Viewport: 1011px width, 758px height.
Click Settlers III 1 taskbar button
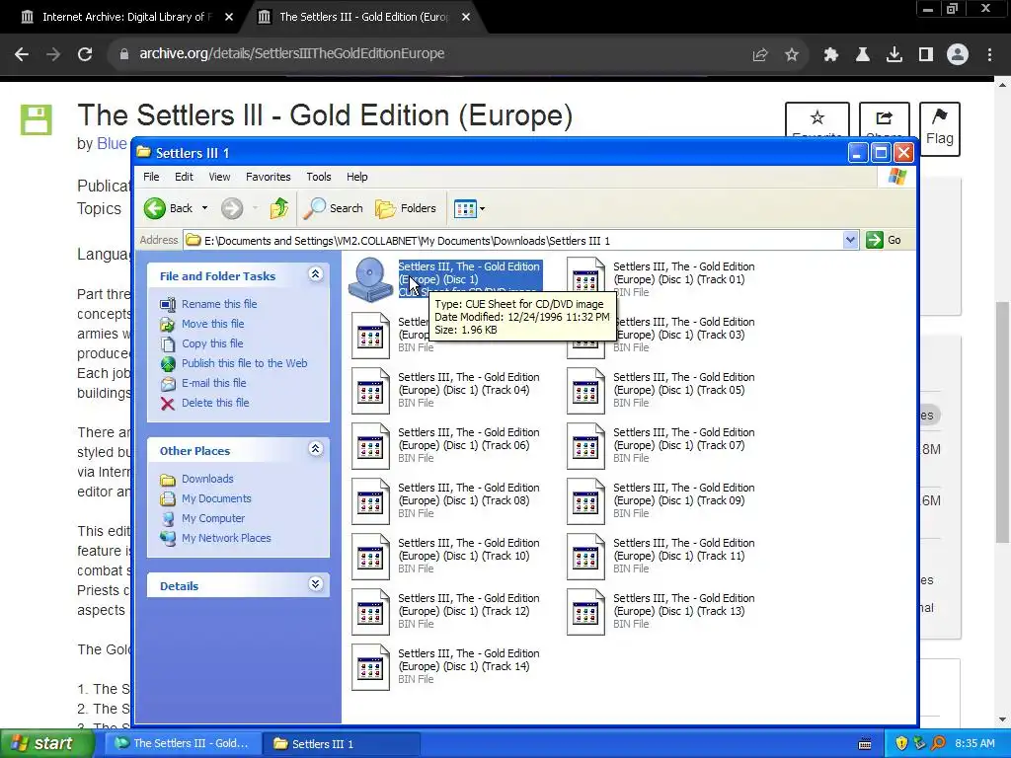point(342,743)
